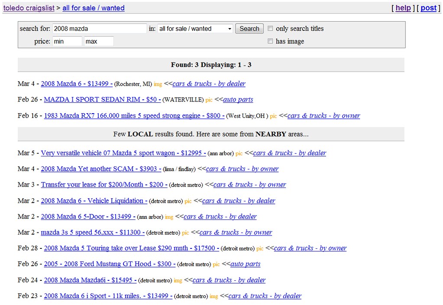
Task: Click the post link
Action: (x=428, y=8)
